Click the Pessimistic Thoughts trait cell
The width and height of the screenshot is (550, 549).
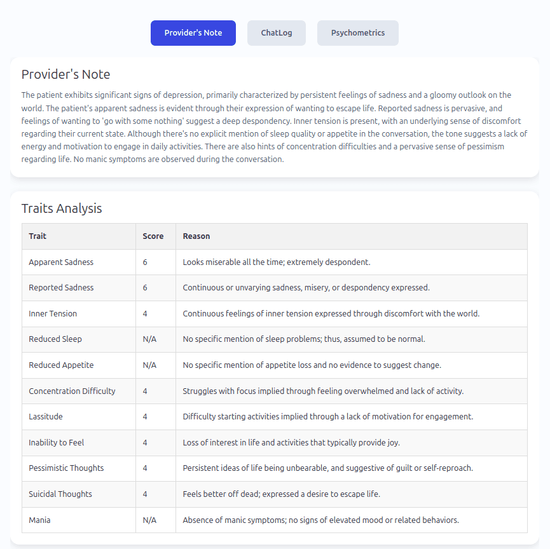[79, 468]
